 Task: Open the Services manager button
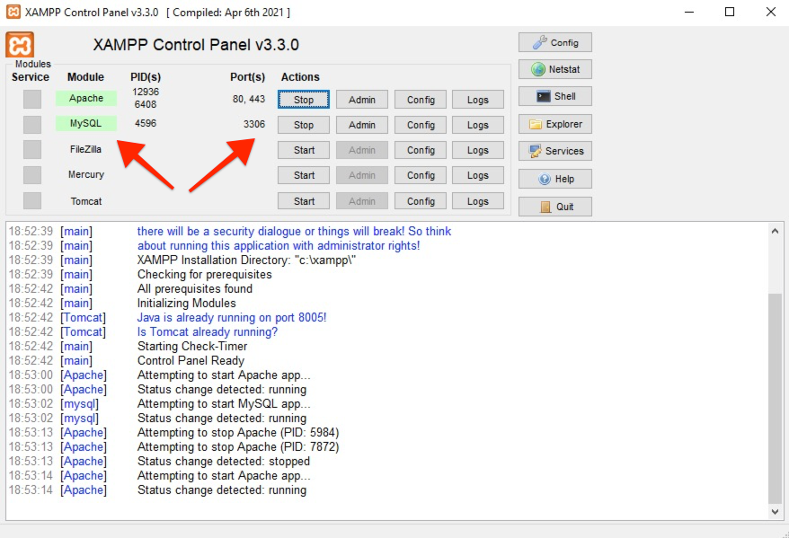555,151
